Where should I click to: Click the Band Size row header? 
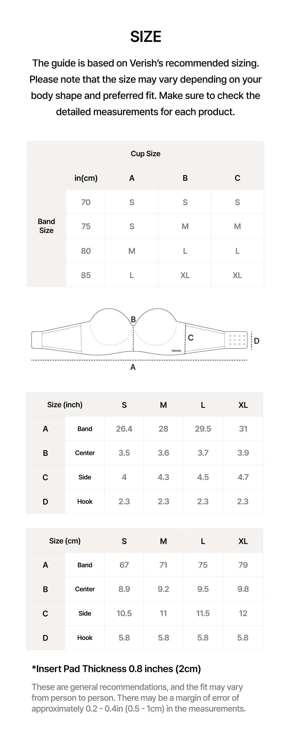pyautogui.click(x=46, y=226)
